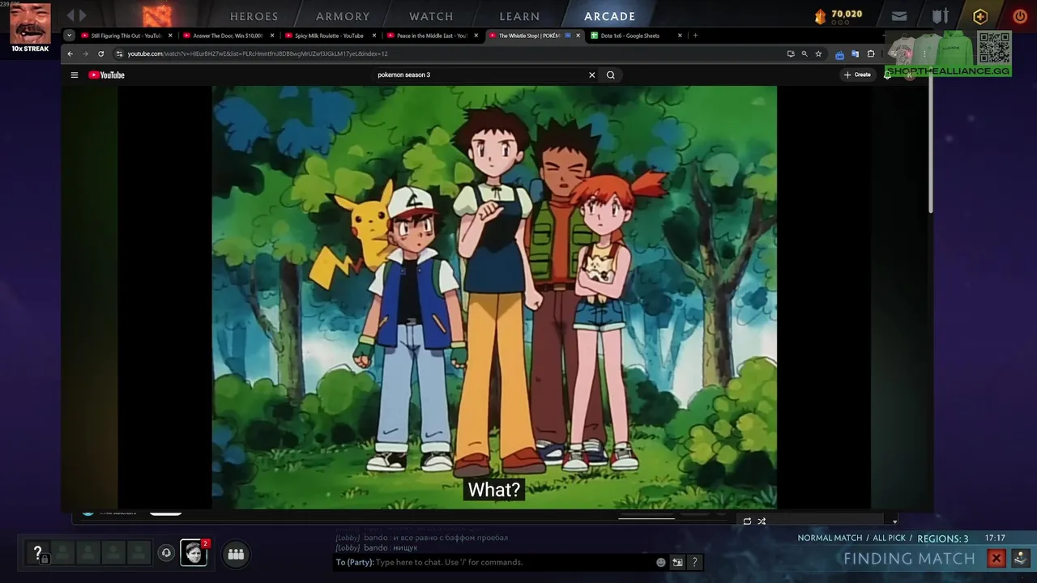Screen dimensions: 1037x583
Task: Toggle playlist loop icon
Action: pos(747,521)
